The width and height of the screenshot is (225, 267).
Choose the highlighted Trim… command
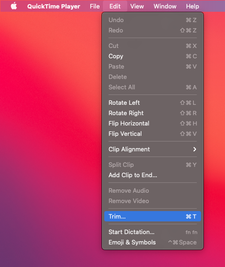[x=153, y=216]
